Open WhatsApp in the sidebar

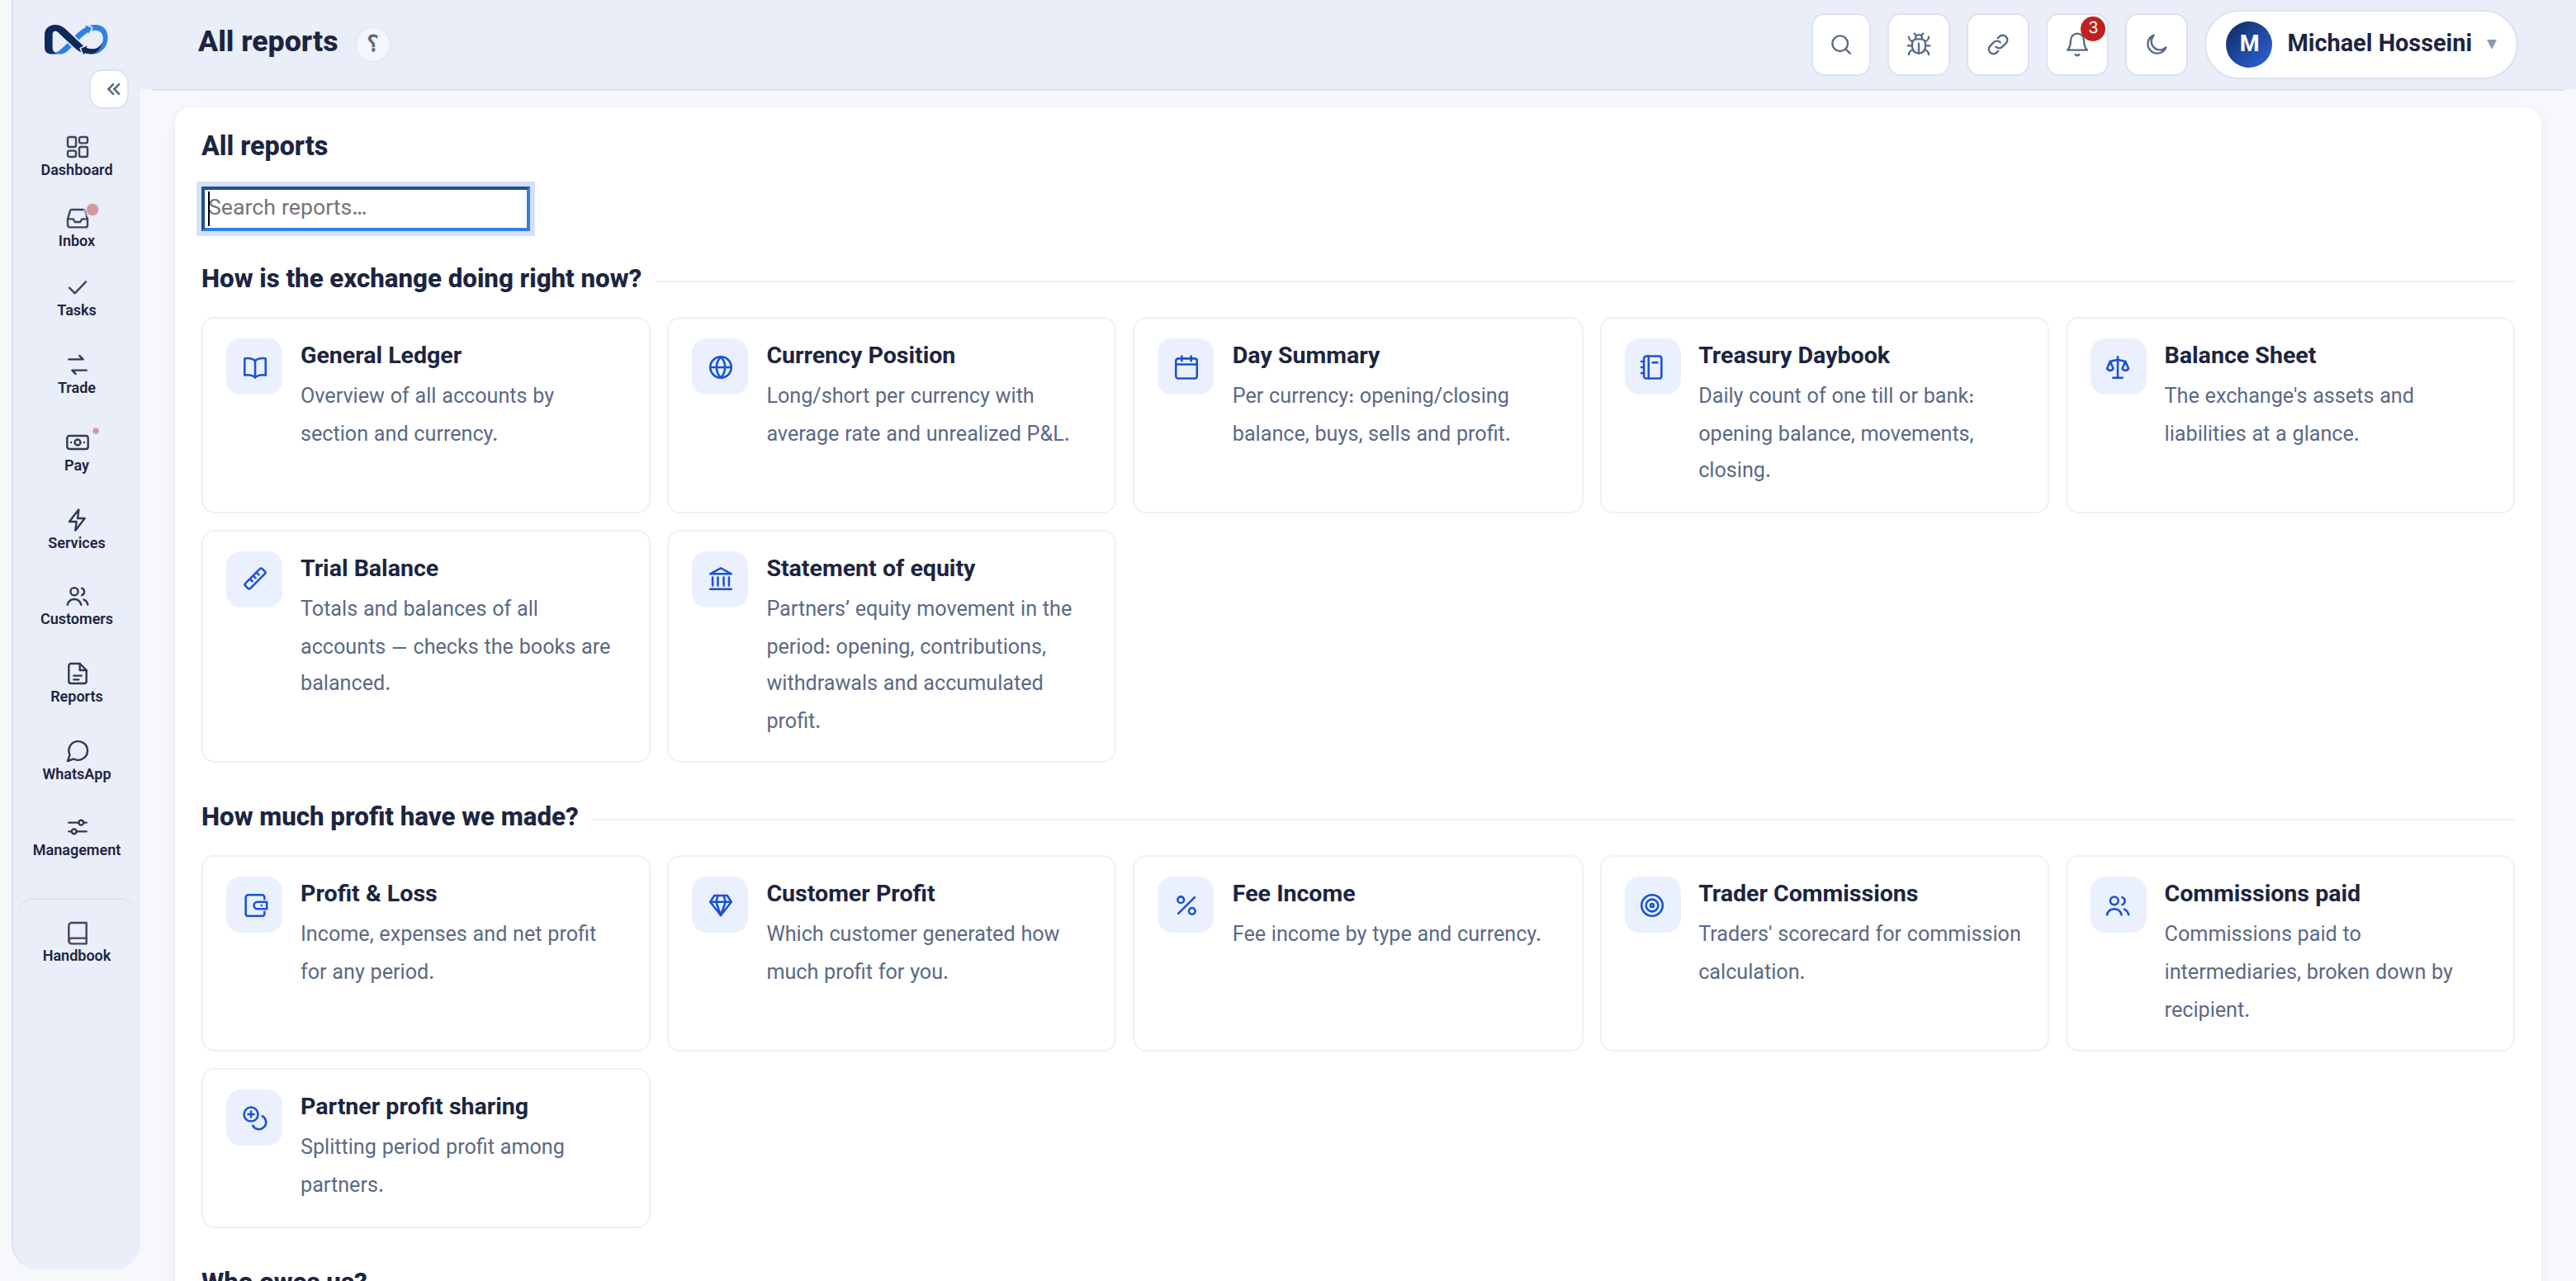point(76,761)
